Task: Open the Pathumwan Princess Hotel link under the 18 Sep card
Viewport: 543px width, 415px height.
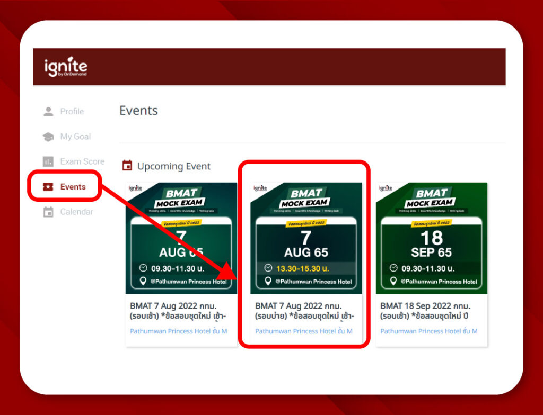Action: click(428, 331)
